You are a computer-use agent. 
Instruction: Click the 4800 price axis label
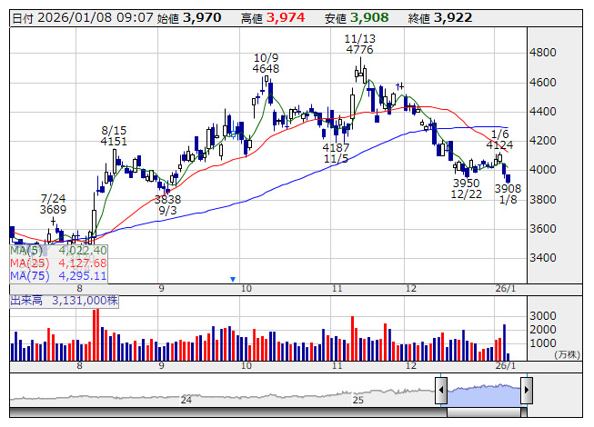(x=542, y=52)
